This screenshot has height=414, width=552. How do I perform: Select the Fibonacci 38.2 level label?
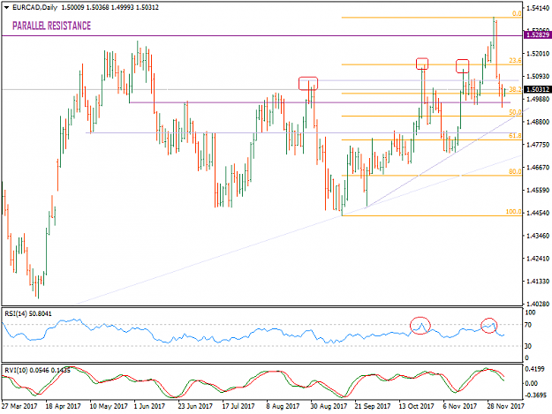coord(515,89)
